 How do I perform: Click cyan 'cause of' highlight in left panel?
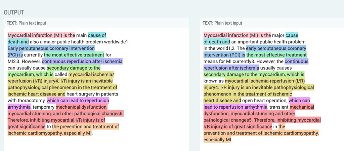point(97,35)
